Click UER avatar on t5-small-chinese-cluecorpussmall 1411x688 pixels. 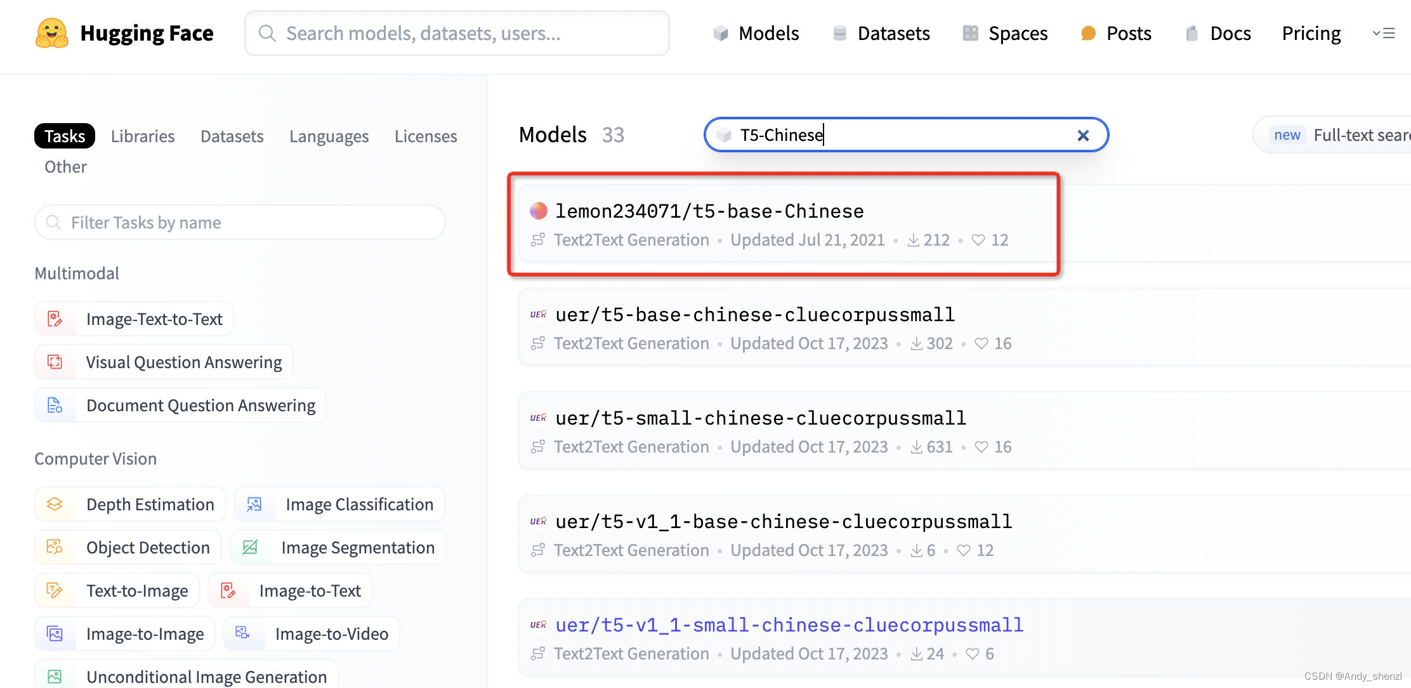[x=539, y=418]
